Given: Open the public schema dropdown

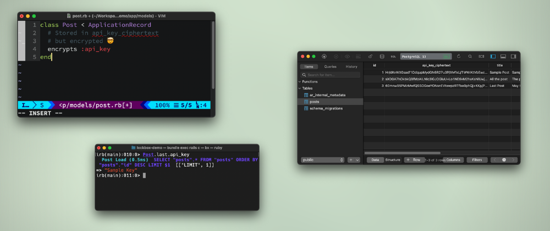Looking at the screenshot, I should click(x=322, y=159).
